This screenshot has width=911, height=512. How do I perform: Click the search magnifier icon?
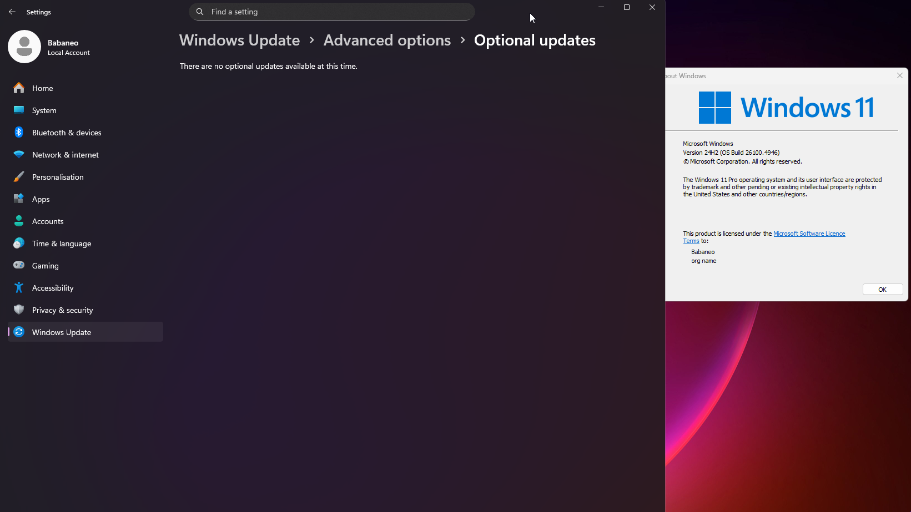click(200, 12)
